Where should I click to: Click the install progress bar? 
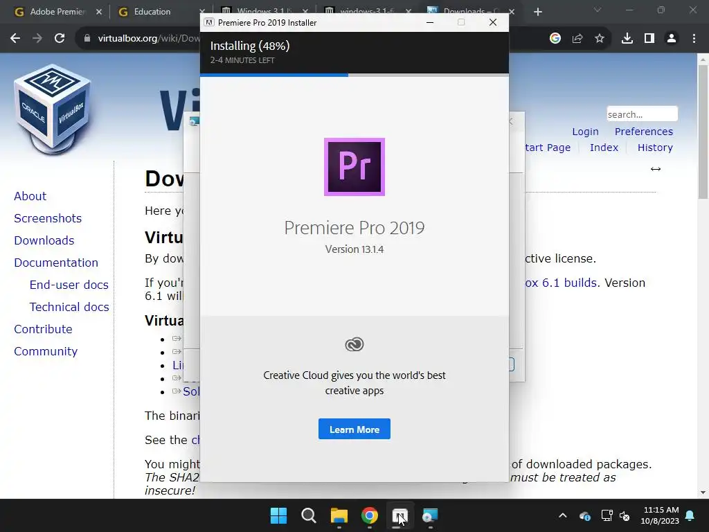click(354, 75)
